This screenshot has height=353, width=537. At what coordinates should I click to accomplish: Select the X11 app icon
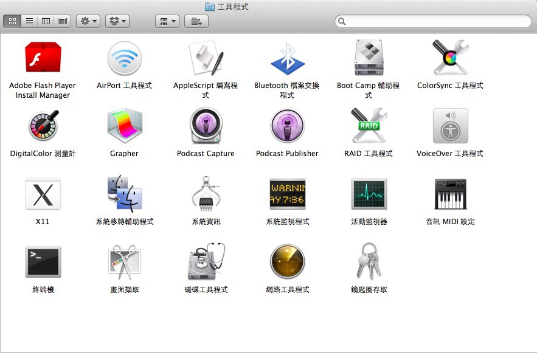(x=43, y=194)
